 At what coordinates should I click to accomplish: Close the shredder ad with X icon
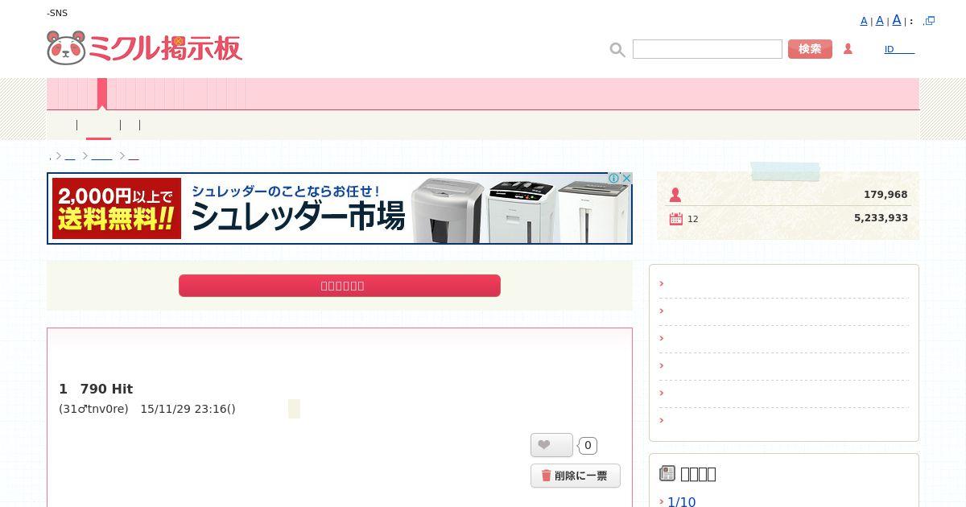[626, 179]
